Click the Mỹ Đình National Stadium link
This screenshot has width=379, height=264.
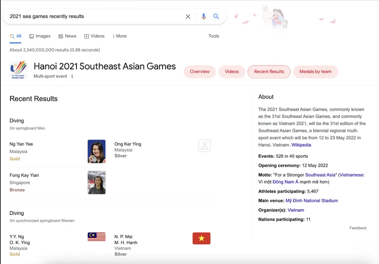click(312, 200)
